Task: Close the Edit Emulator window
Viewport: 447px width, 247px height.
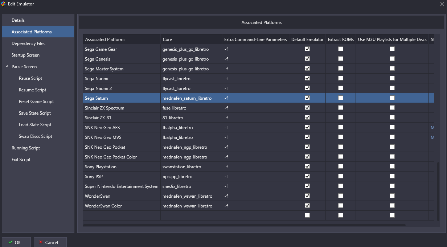Action: (x=442, y=4)
